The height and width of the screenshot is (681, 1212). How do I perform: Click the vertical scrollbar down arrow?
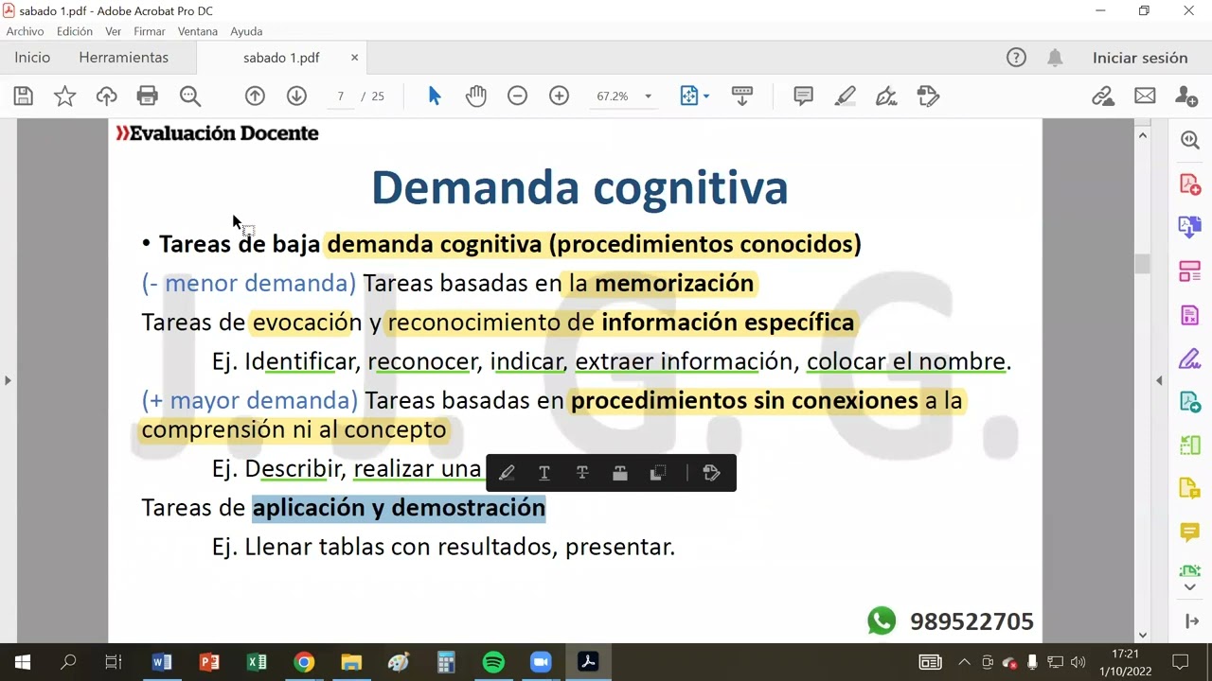click(x=1143, y=635)
